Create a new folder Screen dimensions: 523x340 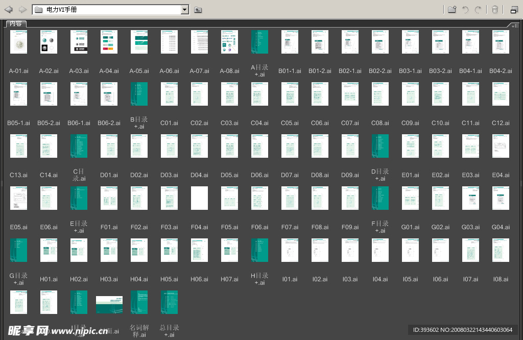click(452, 10)
